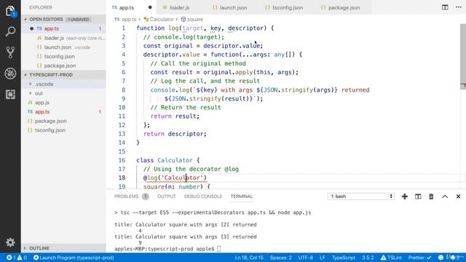Click Ln 18, Col 15 status item
This screenshot has width=466, height=262.
[249, 258]
